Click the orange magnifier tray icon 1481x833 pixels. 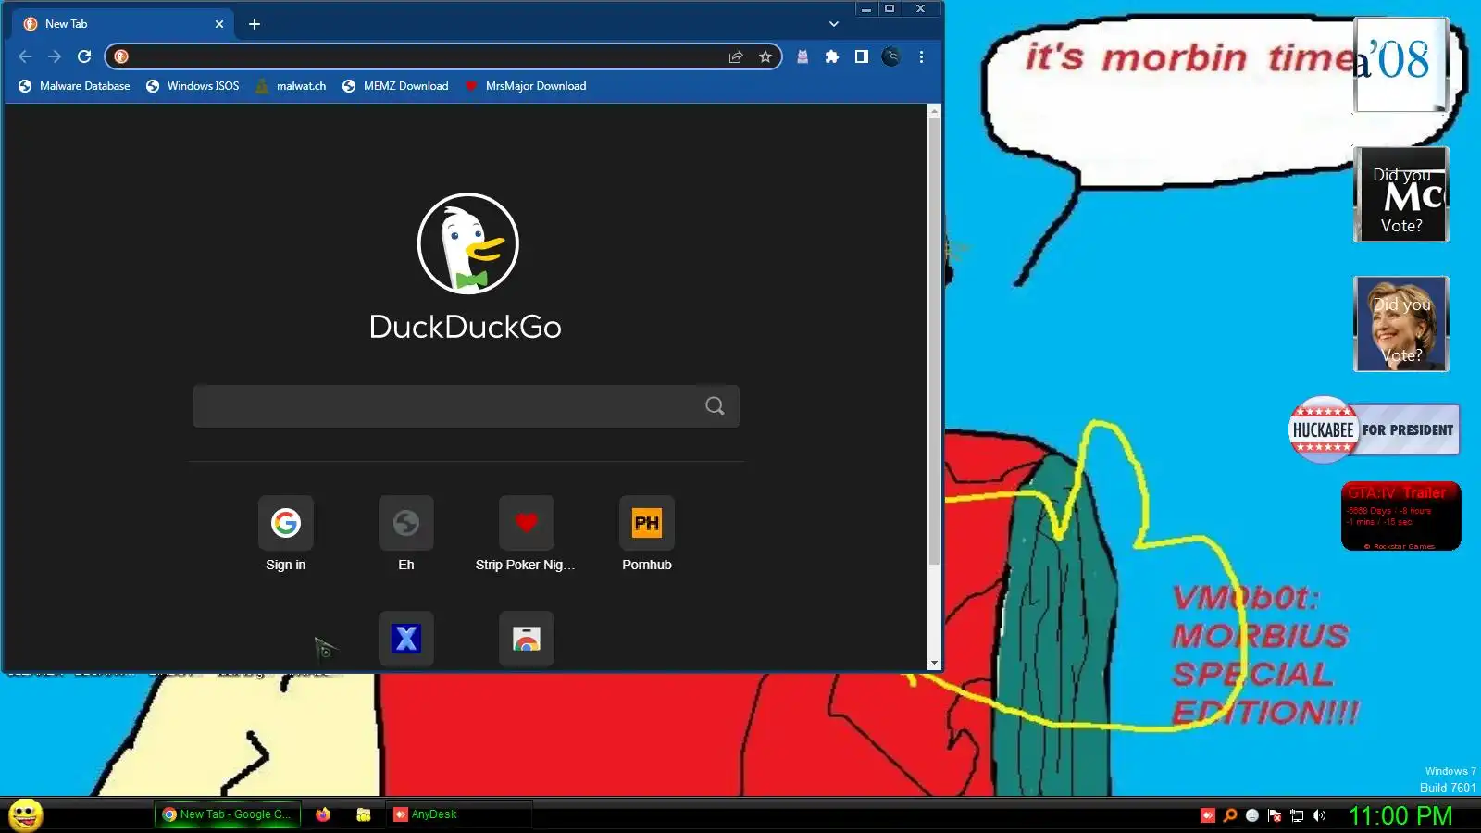click(1230, 815)
